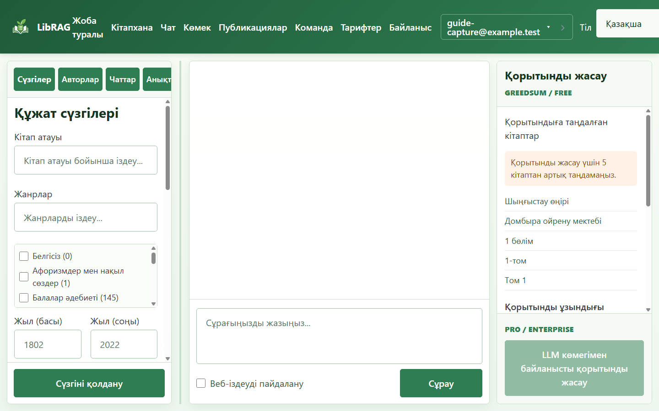Select the 1-том book entry
The image size is (659, 411).
(x=571, y=261)
